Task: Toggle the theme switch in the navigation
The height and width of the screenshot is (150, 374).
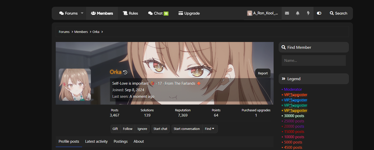Action: click(x=319, y=13)
